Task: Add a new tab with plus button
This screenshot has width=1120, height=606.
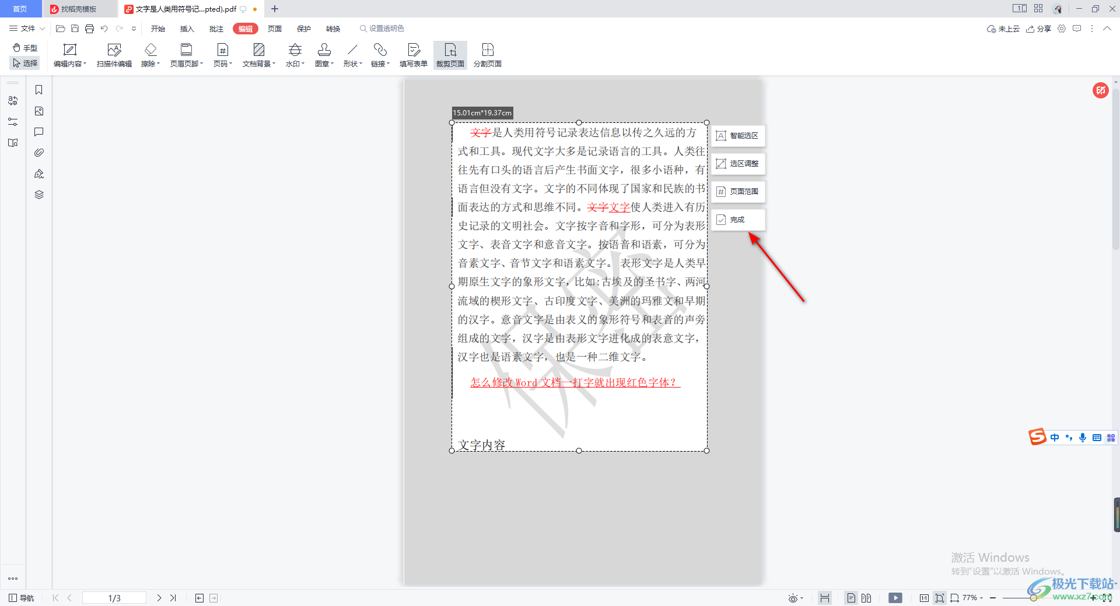Action: click(x=275, y=9)
